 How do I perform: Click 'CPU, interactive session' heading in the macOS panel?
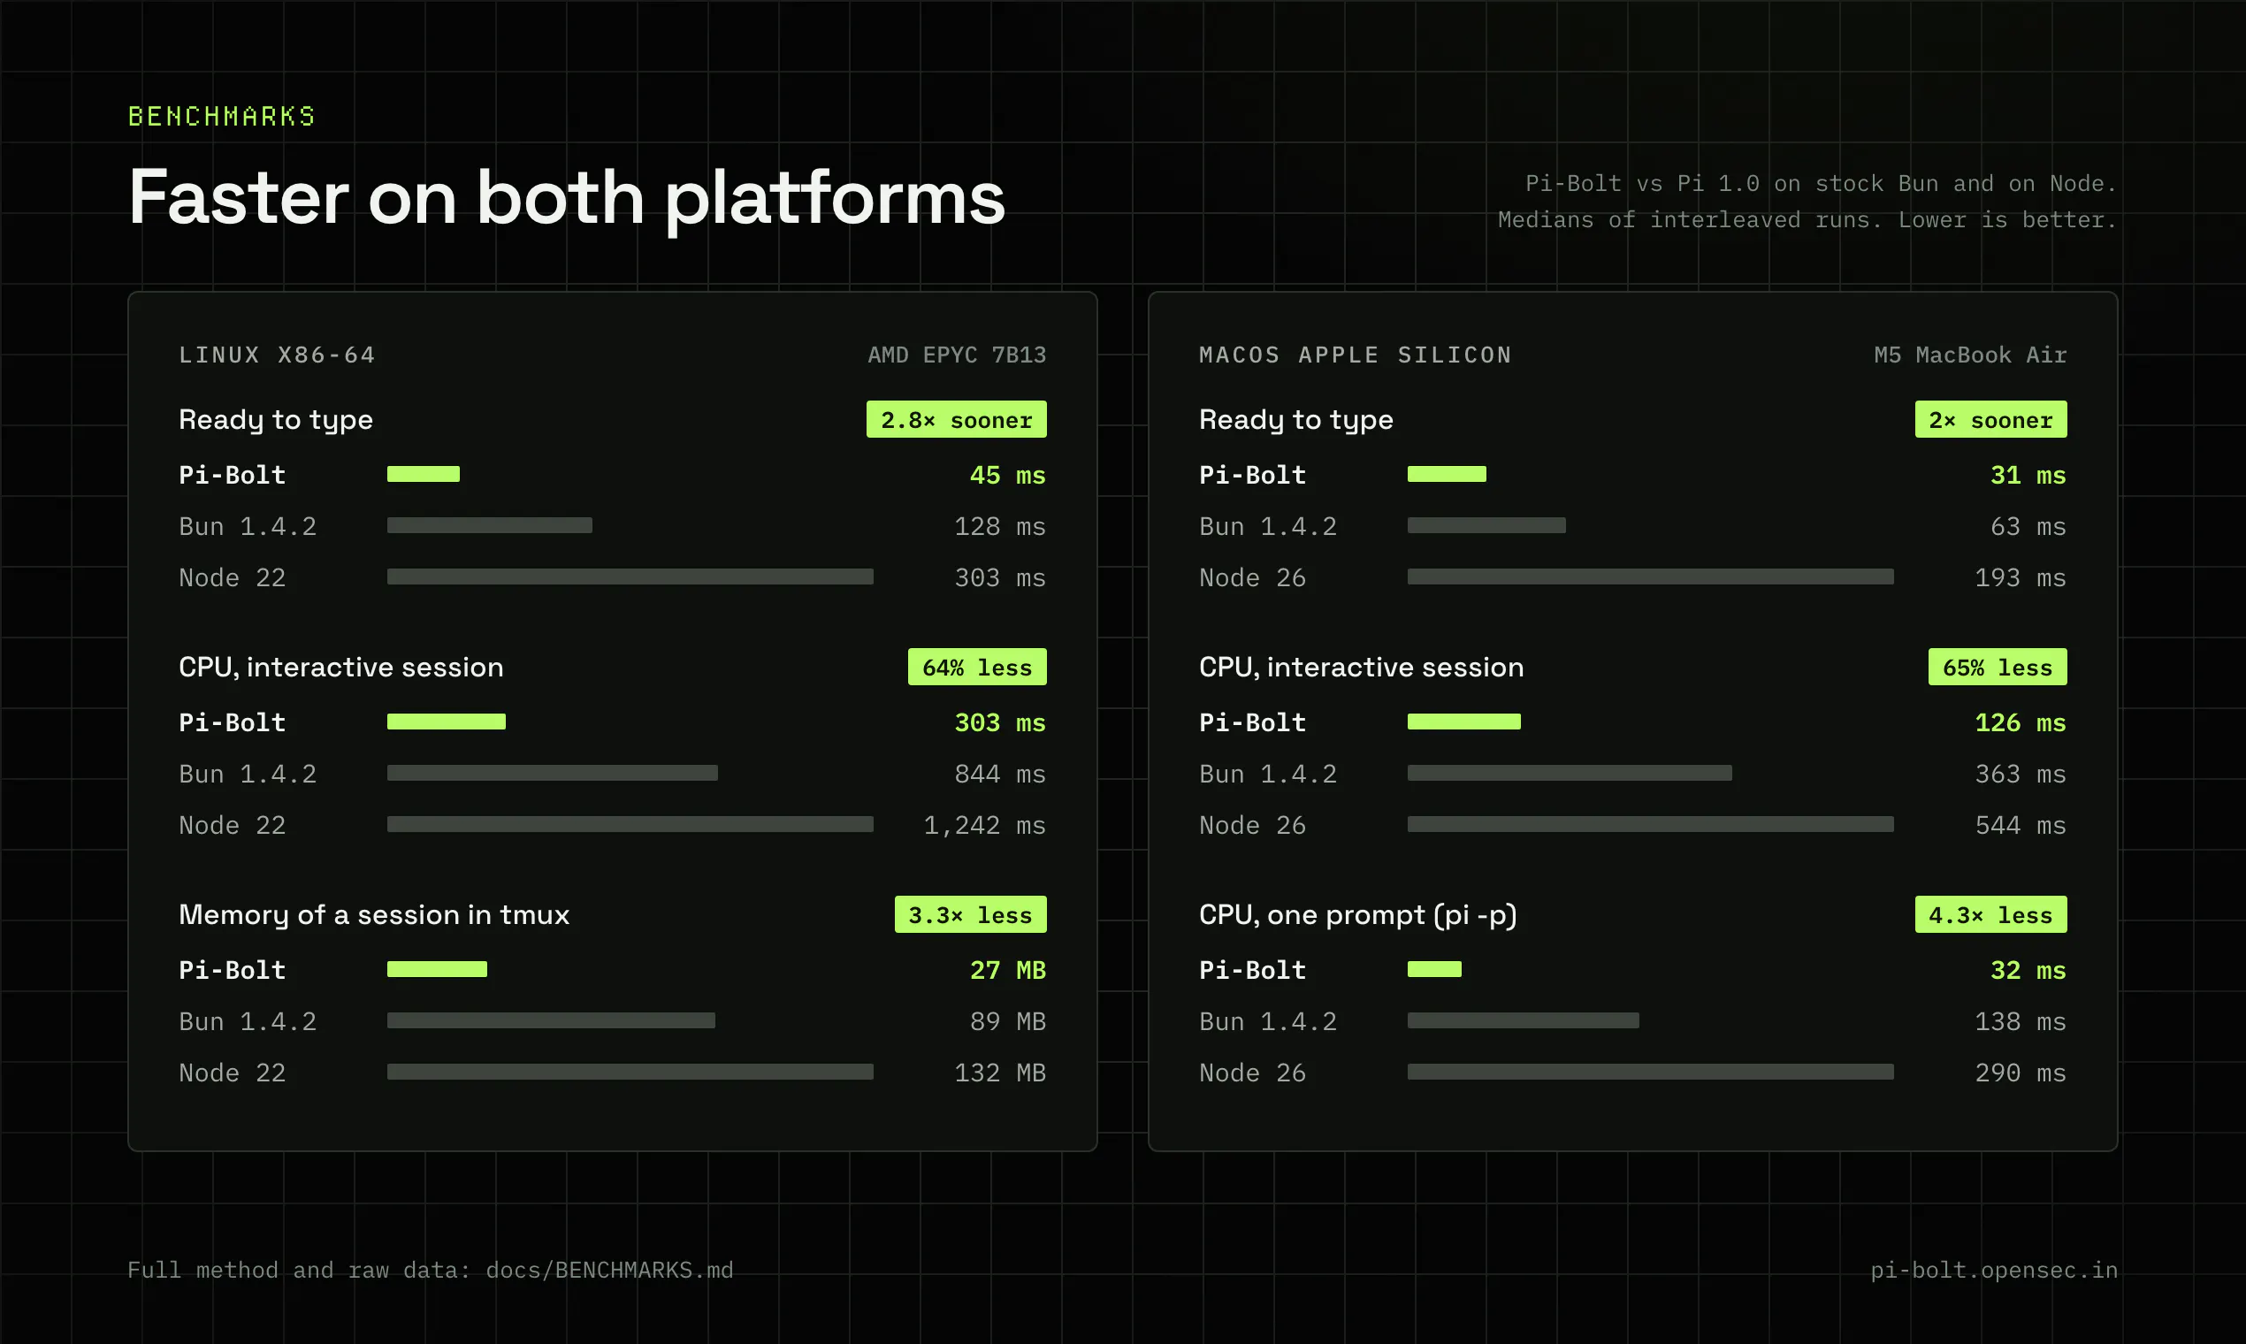pos(1361,668)
